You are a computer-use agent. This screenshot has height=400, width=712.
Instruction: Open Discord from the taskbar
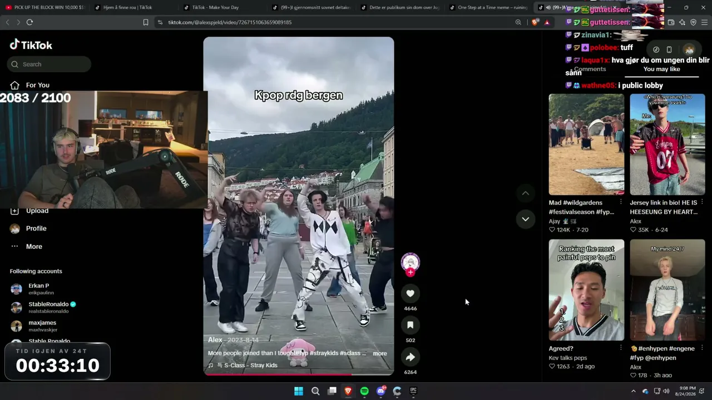[x=381, y=391]
